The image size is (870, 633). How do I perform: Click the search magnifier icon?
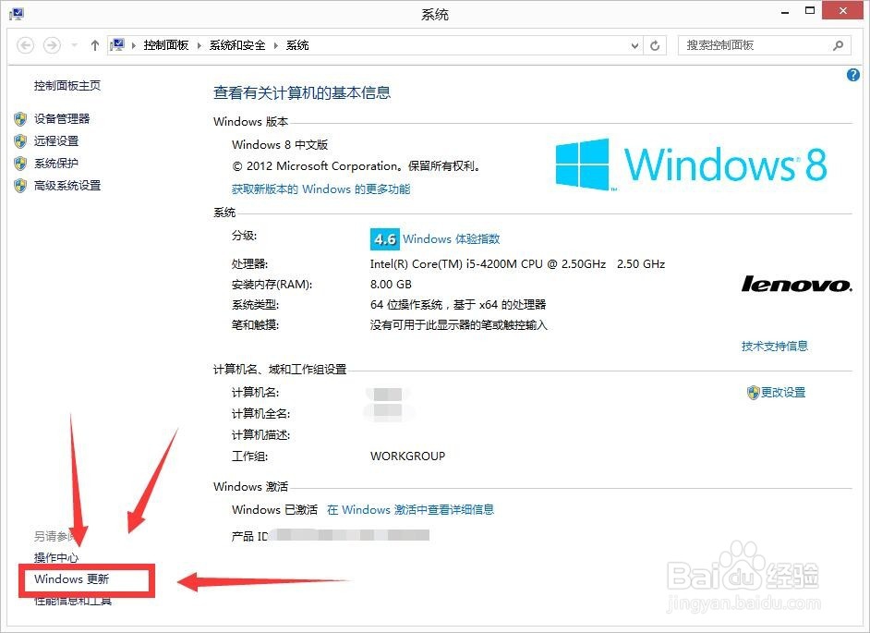(x=837, y=44)
